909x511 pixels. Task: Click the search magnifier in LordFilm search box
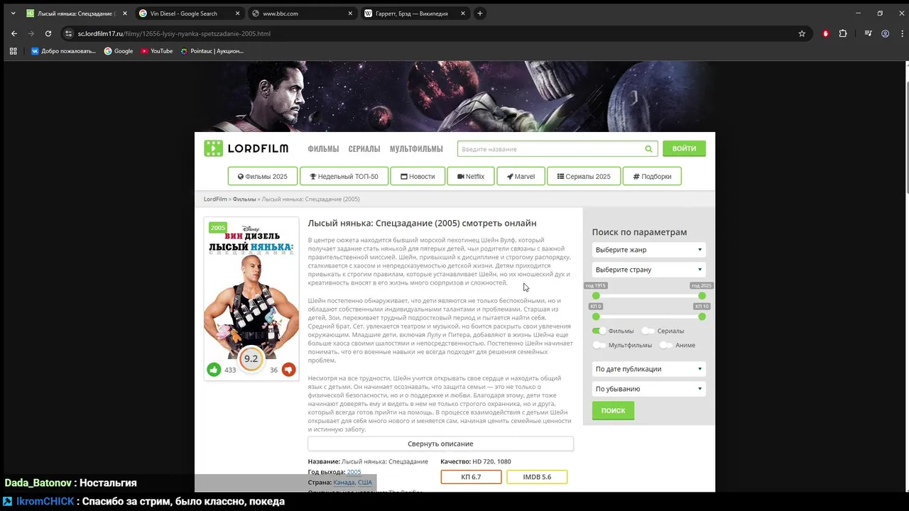click(x=648, y=149)
